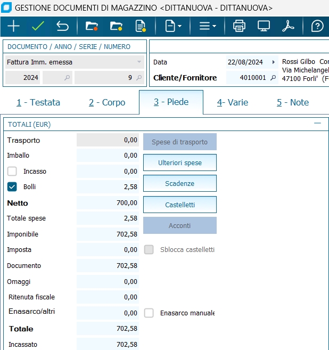
Task: Uncheck the Bolli checkbox
Action: (12, 187)
